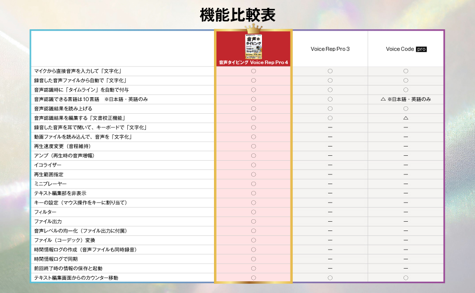Click the crown icon above the highlighted column
The height and width of the screenshot is (293, 475).
pyautogui.click(x=254, y=28)
